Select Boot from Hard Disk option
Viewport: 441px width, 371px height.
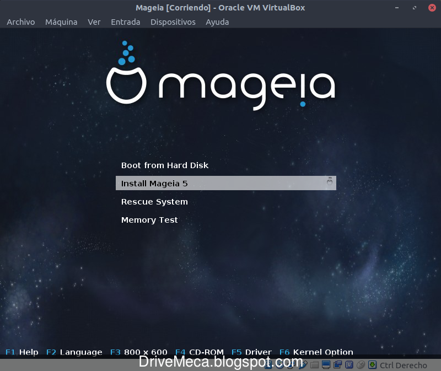coord(164,165)
